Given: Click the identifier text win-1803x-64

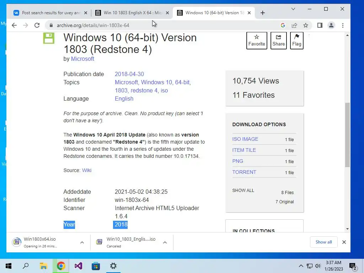Looking at the screenshot, I should 132,200.
